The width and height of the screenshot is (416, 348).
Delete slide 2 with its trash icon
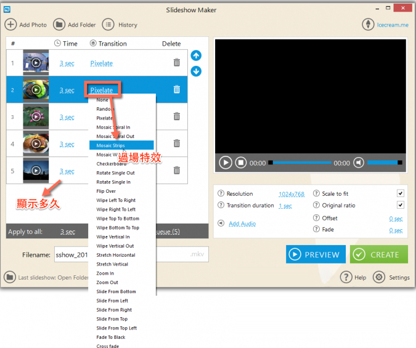tap(177, 89)
